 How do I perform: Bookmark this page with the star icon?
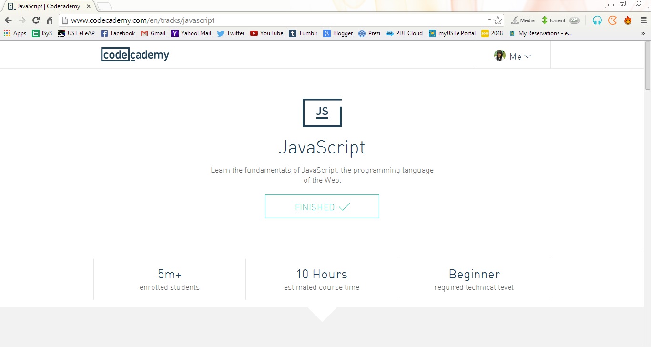click(498, 20)
